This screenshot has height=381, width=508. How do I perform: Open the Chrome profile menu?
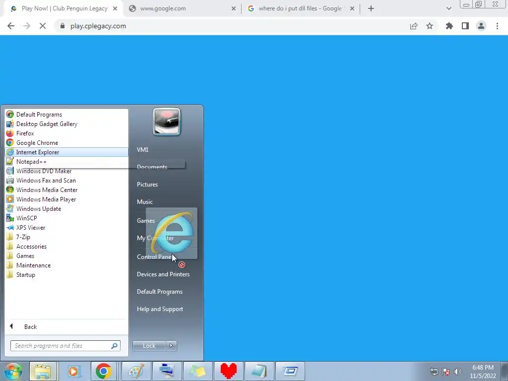tap(481, 26)
